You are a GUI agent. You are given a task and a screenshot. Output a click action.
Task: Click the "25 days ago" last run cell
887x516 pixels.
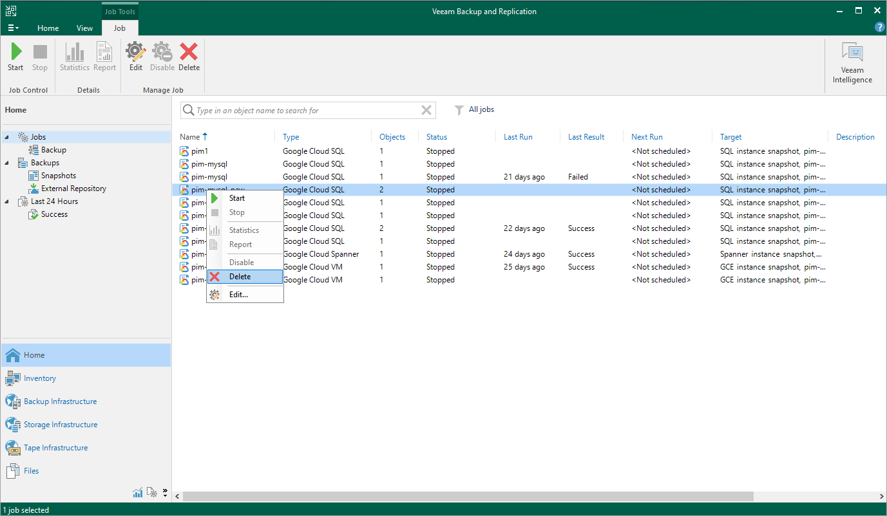tap(524, 267)
